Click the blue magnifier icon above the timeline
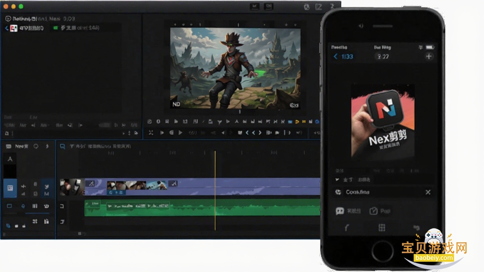 62,146
